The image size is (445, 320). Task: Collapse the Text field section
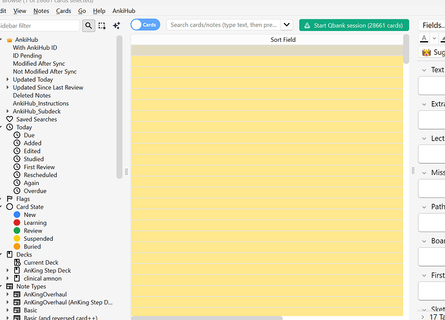pos(424,70)
